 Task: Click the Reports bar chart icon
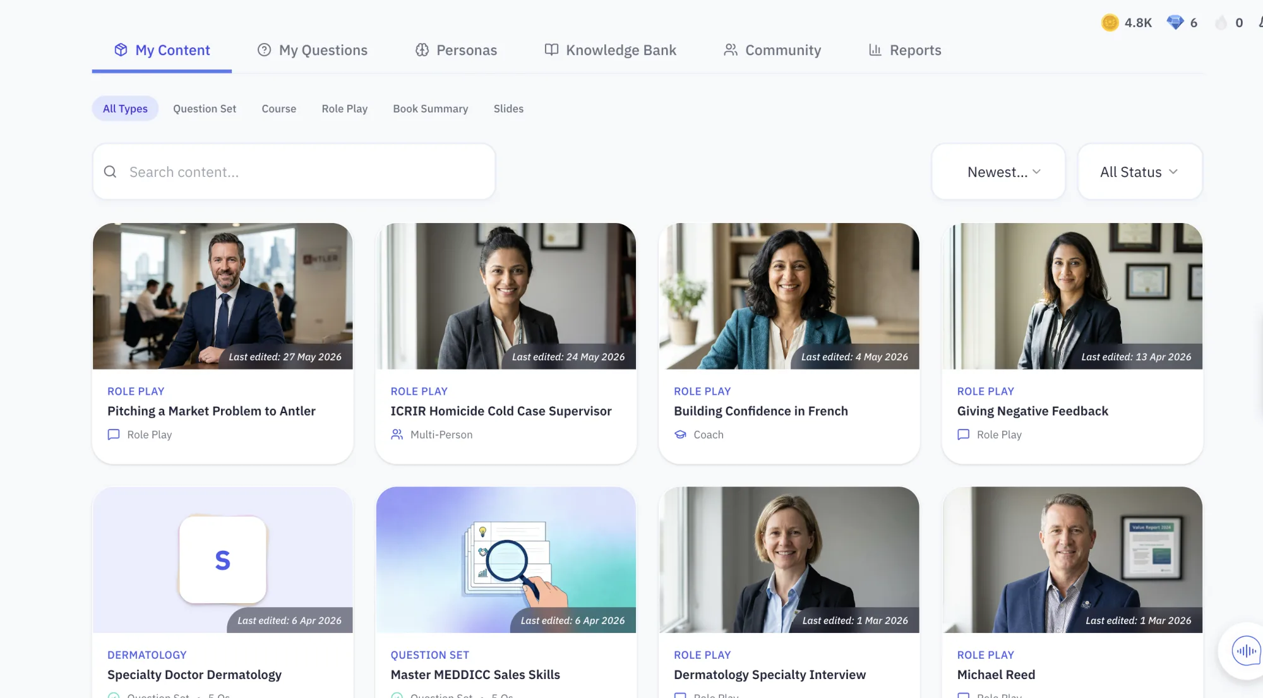coord(875,50)
